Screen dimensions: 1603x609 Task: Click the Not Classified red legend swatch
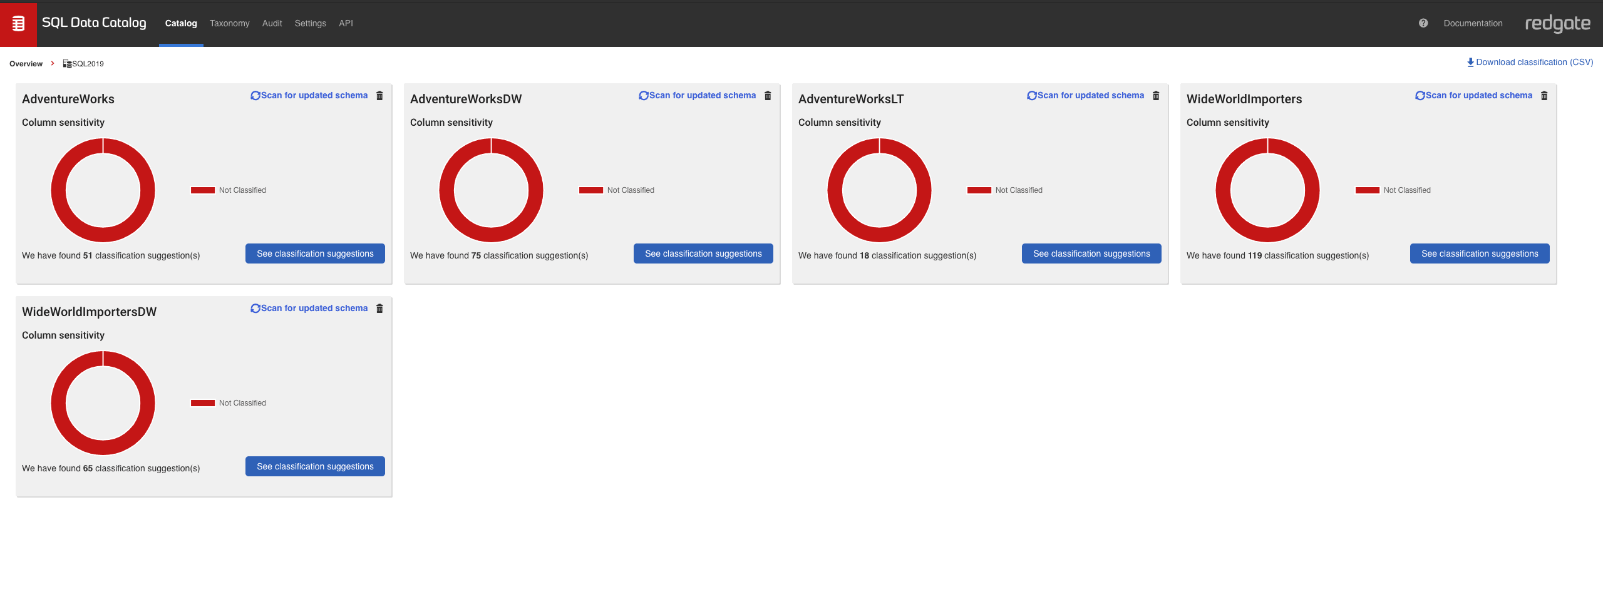[202, 190]
